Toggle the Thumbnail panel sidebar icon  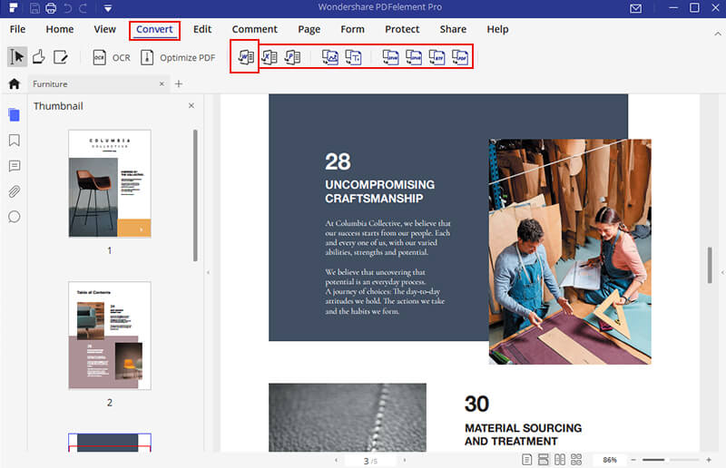pyautogui.click(x=14, y=115)
